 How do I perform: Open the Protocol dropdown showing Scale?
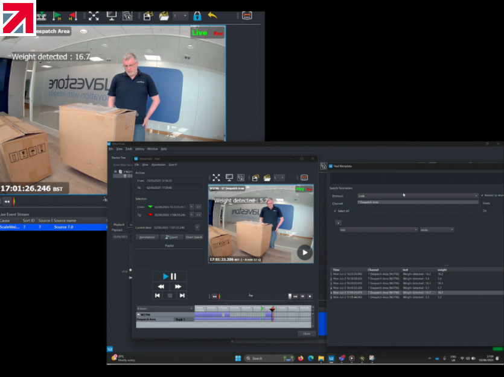(418, 196)
